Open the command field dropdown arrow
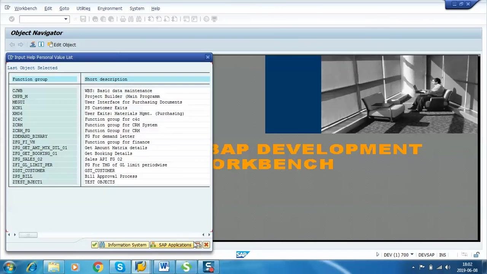487x274 pixels. coord(66,19)
